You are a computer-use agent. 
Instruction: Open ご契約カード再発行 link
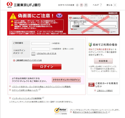coord(105,91)
